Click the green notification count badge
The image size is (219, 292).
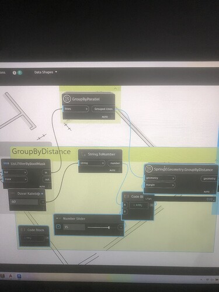(x=19, y=72)
